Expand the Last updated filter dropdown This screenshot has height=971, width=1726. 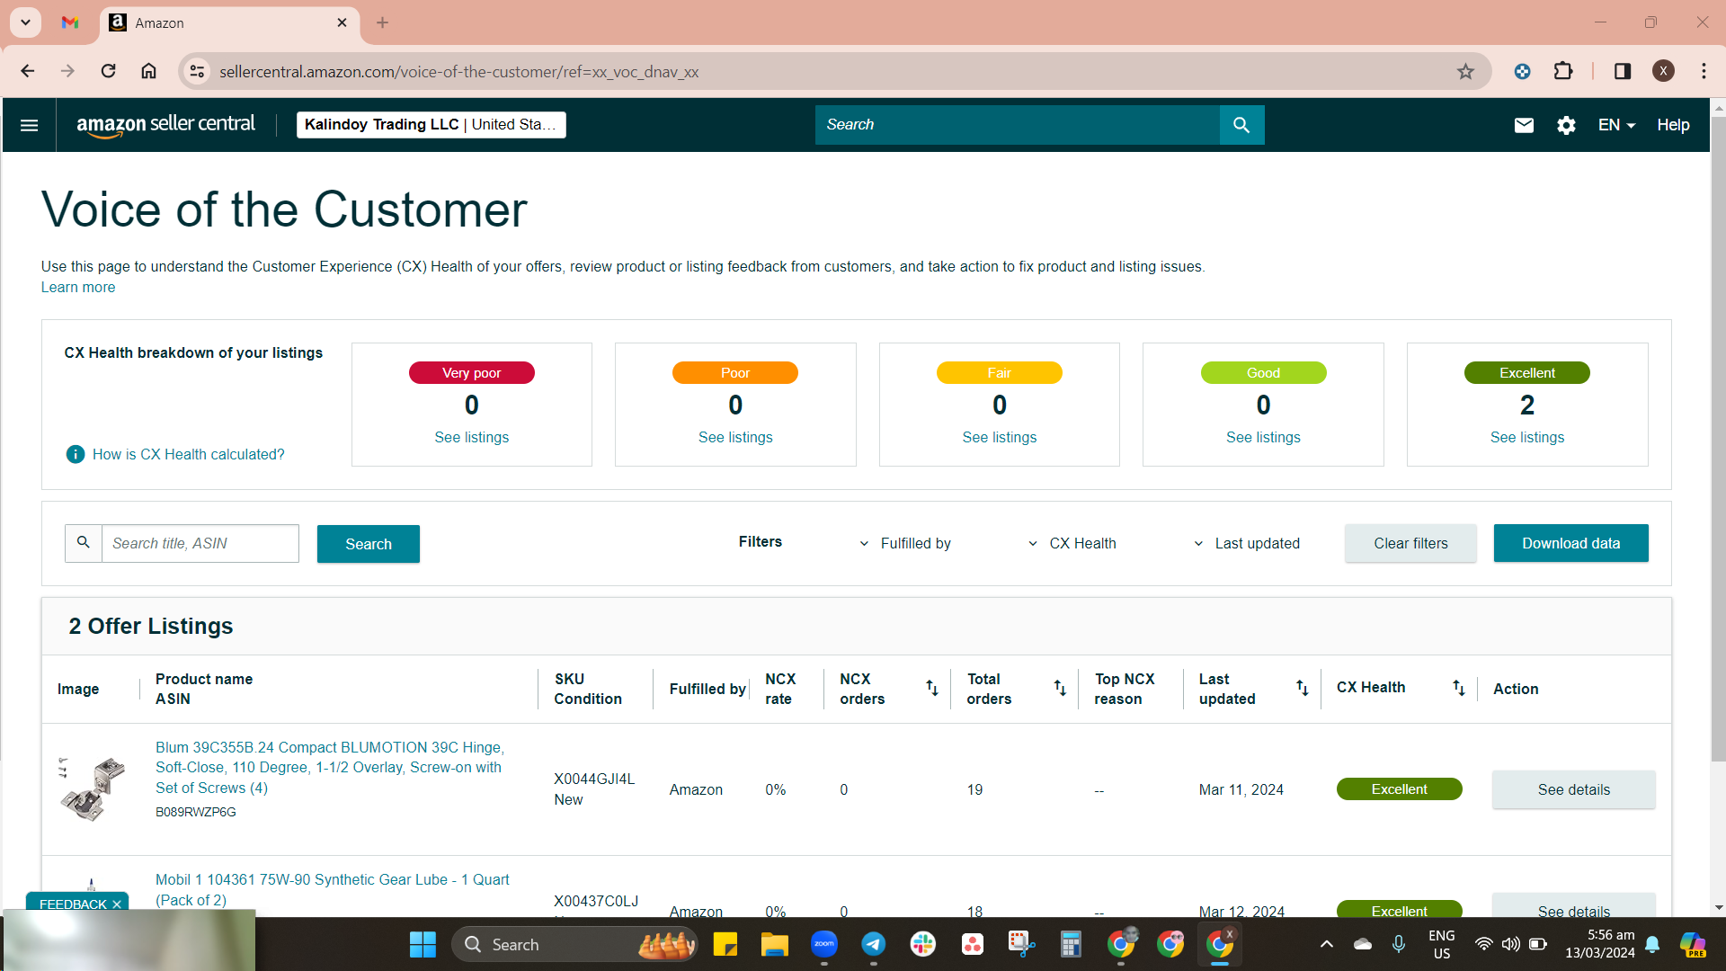coord(1247,543)
